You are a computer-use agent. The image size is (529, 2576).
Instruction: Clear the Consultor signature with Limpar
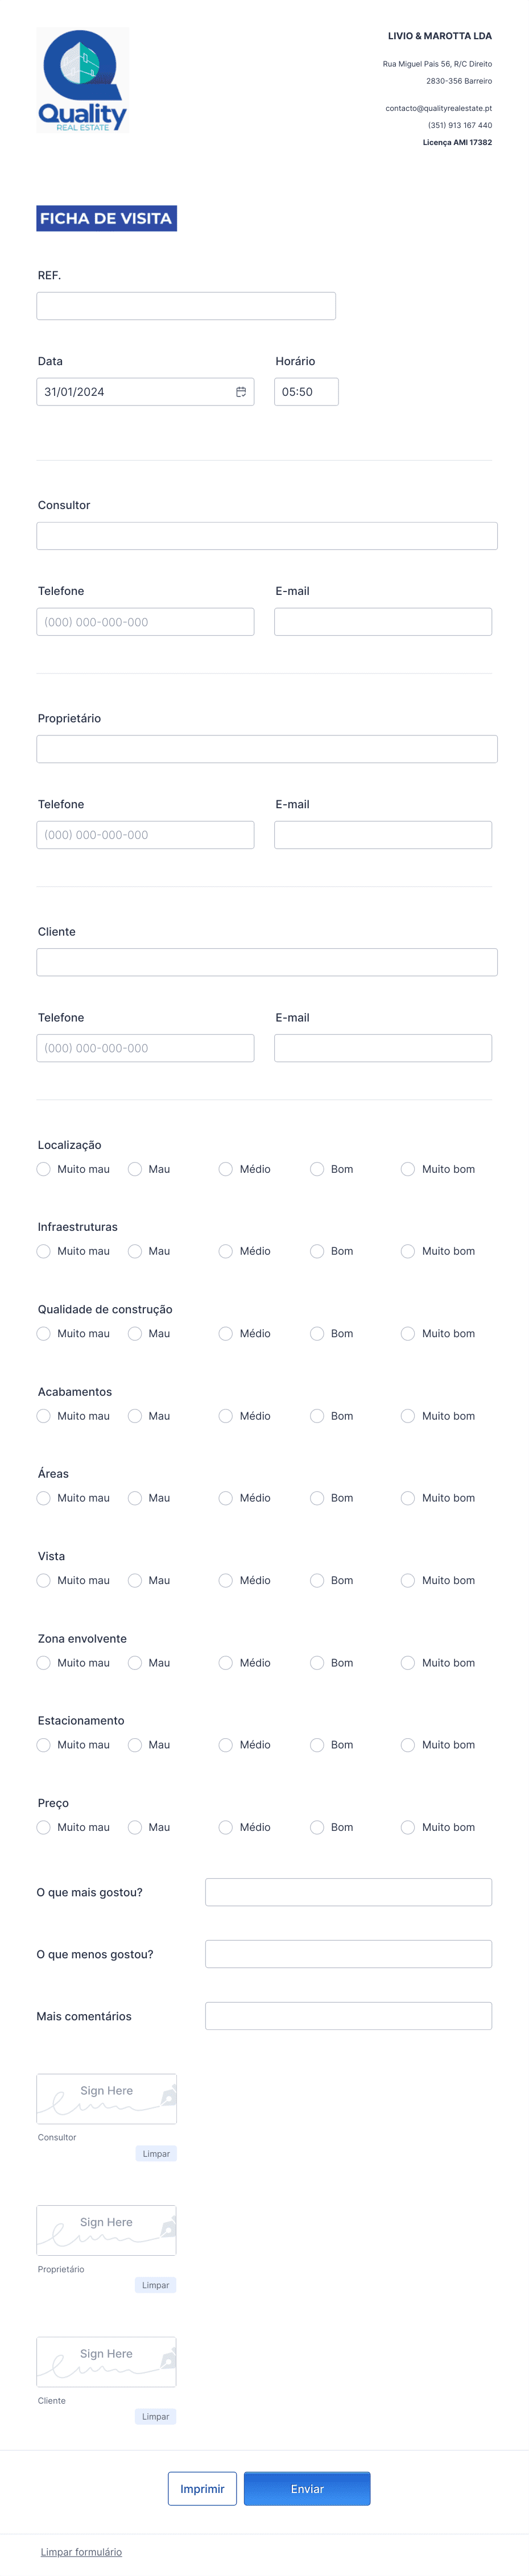(156, 2153)
